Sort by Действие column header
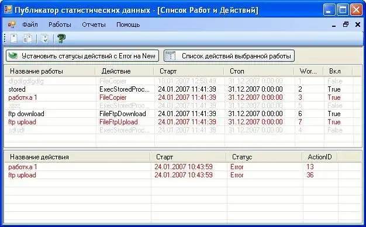366x227 pixels. 125,71
